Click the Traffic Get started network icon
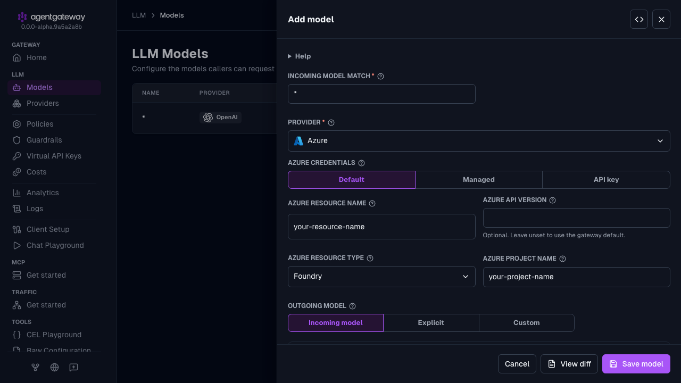681x383 pixels. pos(17,305)
